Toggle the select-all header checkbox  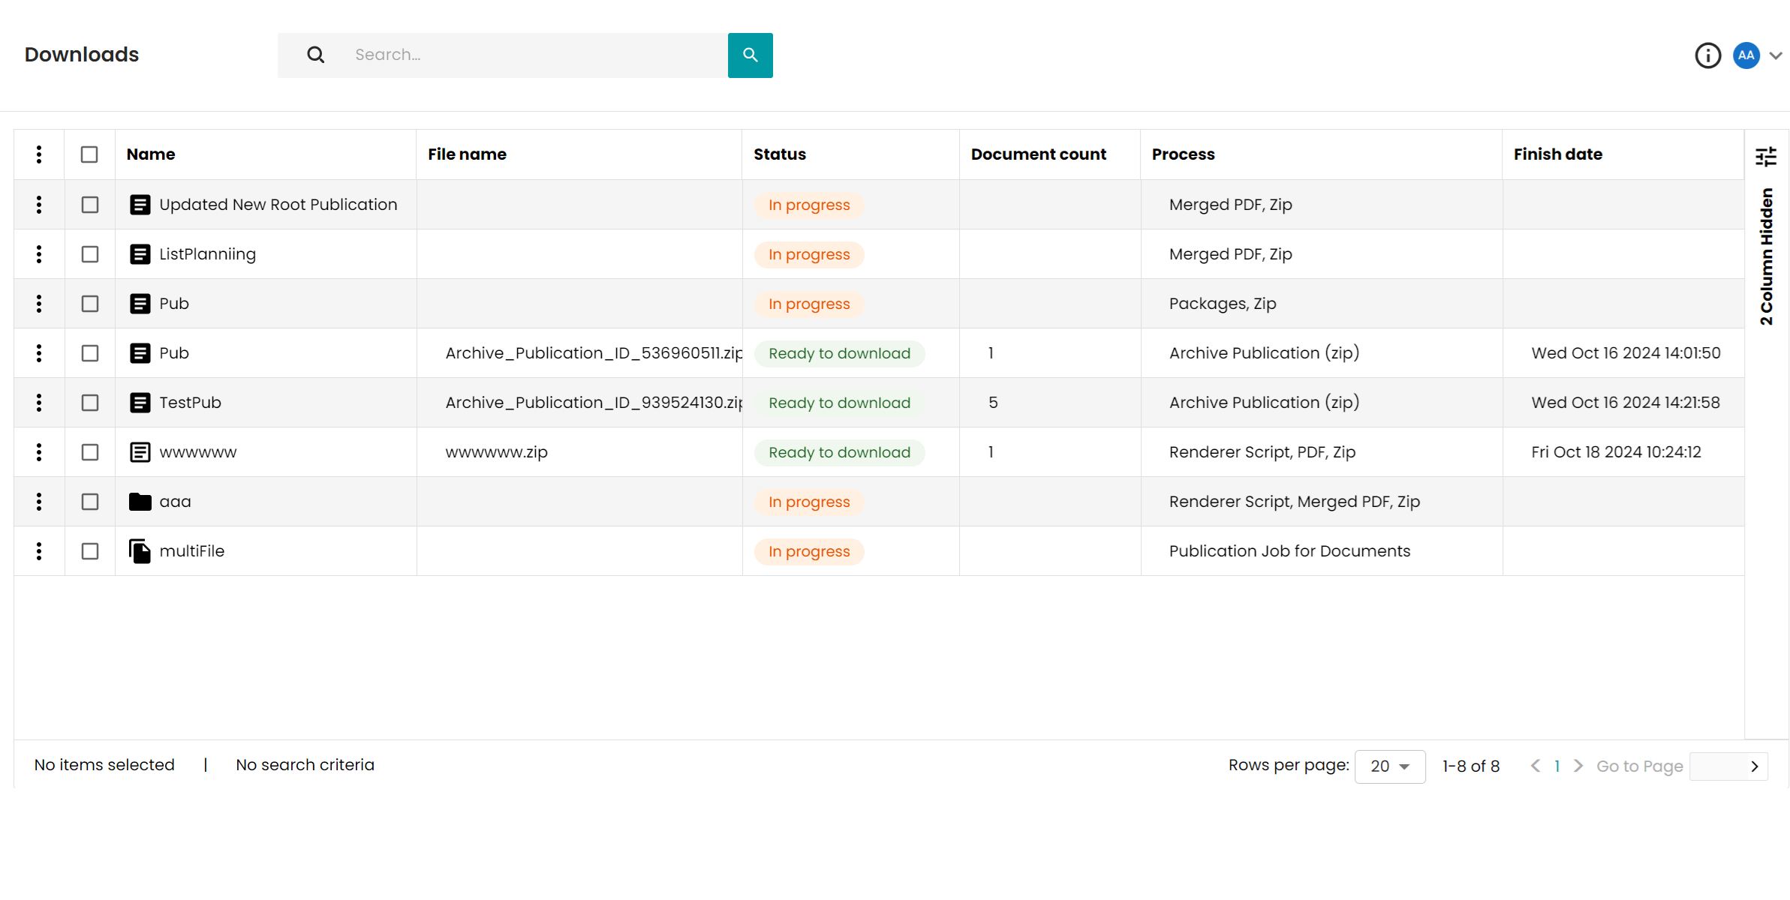click(89, 154)
